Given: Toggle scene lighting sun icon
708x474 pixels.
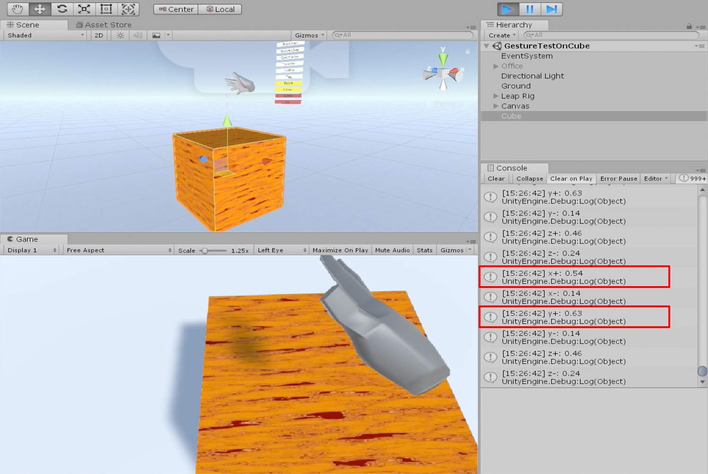Looking at the screenshot, I should [x=120, y=35].
